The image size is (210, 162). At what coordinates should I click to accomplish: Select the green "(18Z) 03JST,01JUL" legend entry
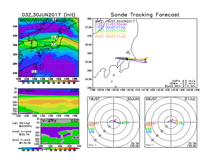pos(110,30)
